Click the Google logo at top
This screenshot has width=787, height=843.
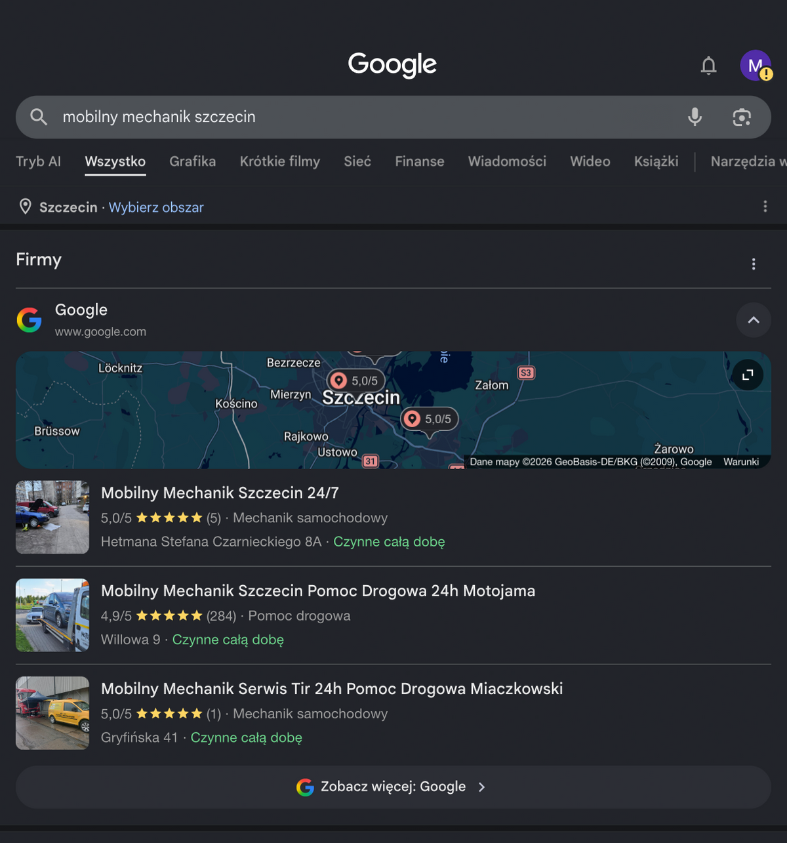(392, 64)
